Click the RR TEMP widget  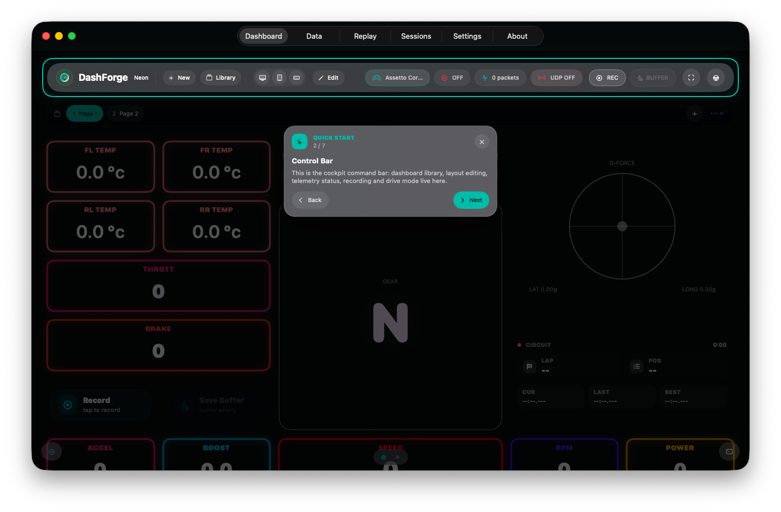[217, 226]
